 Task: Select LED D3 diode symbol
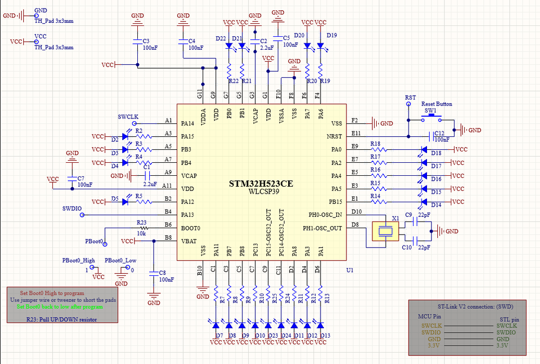[126, 149]
